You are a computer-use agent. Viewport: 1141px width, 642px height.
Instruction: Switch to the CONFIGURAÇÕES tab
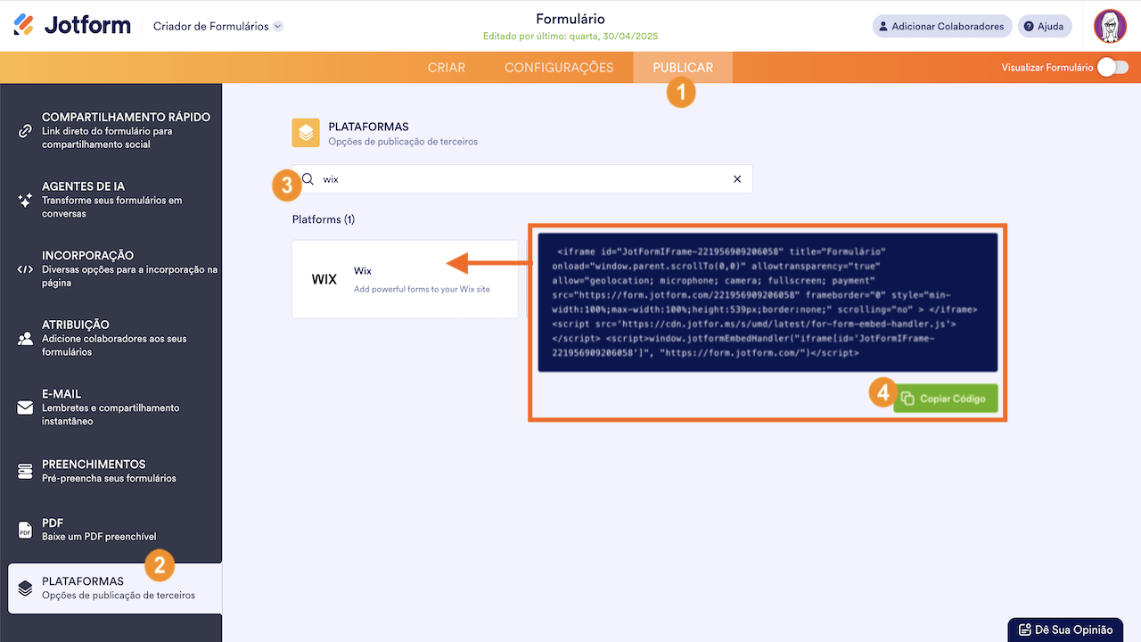pyautogui.click(x=559, y=68)
